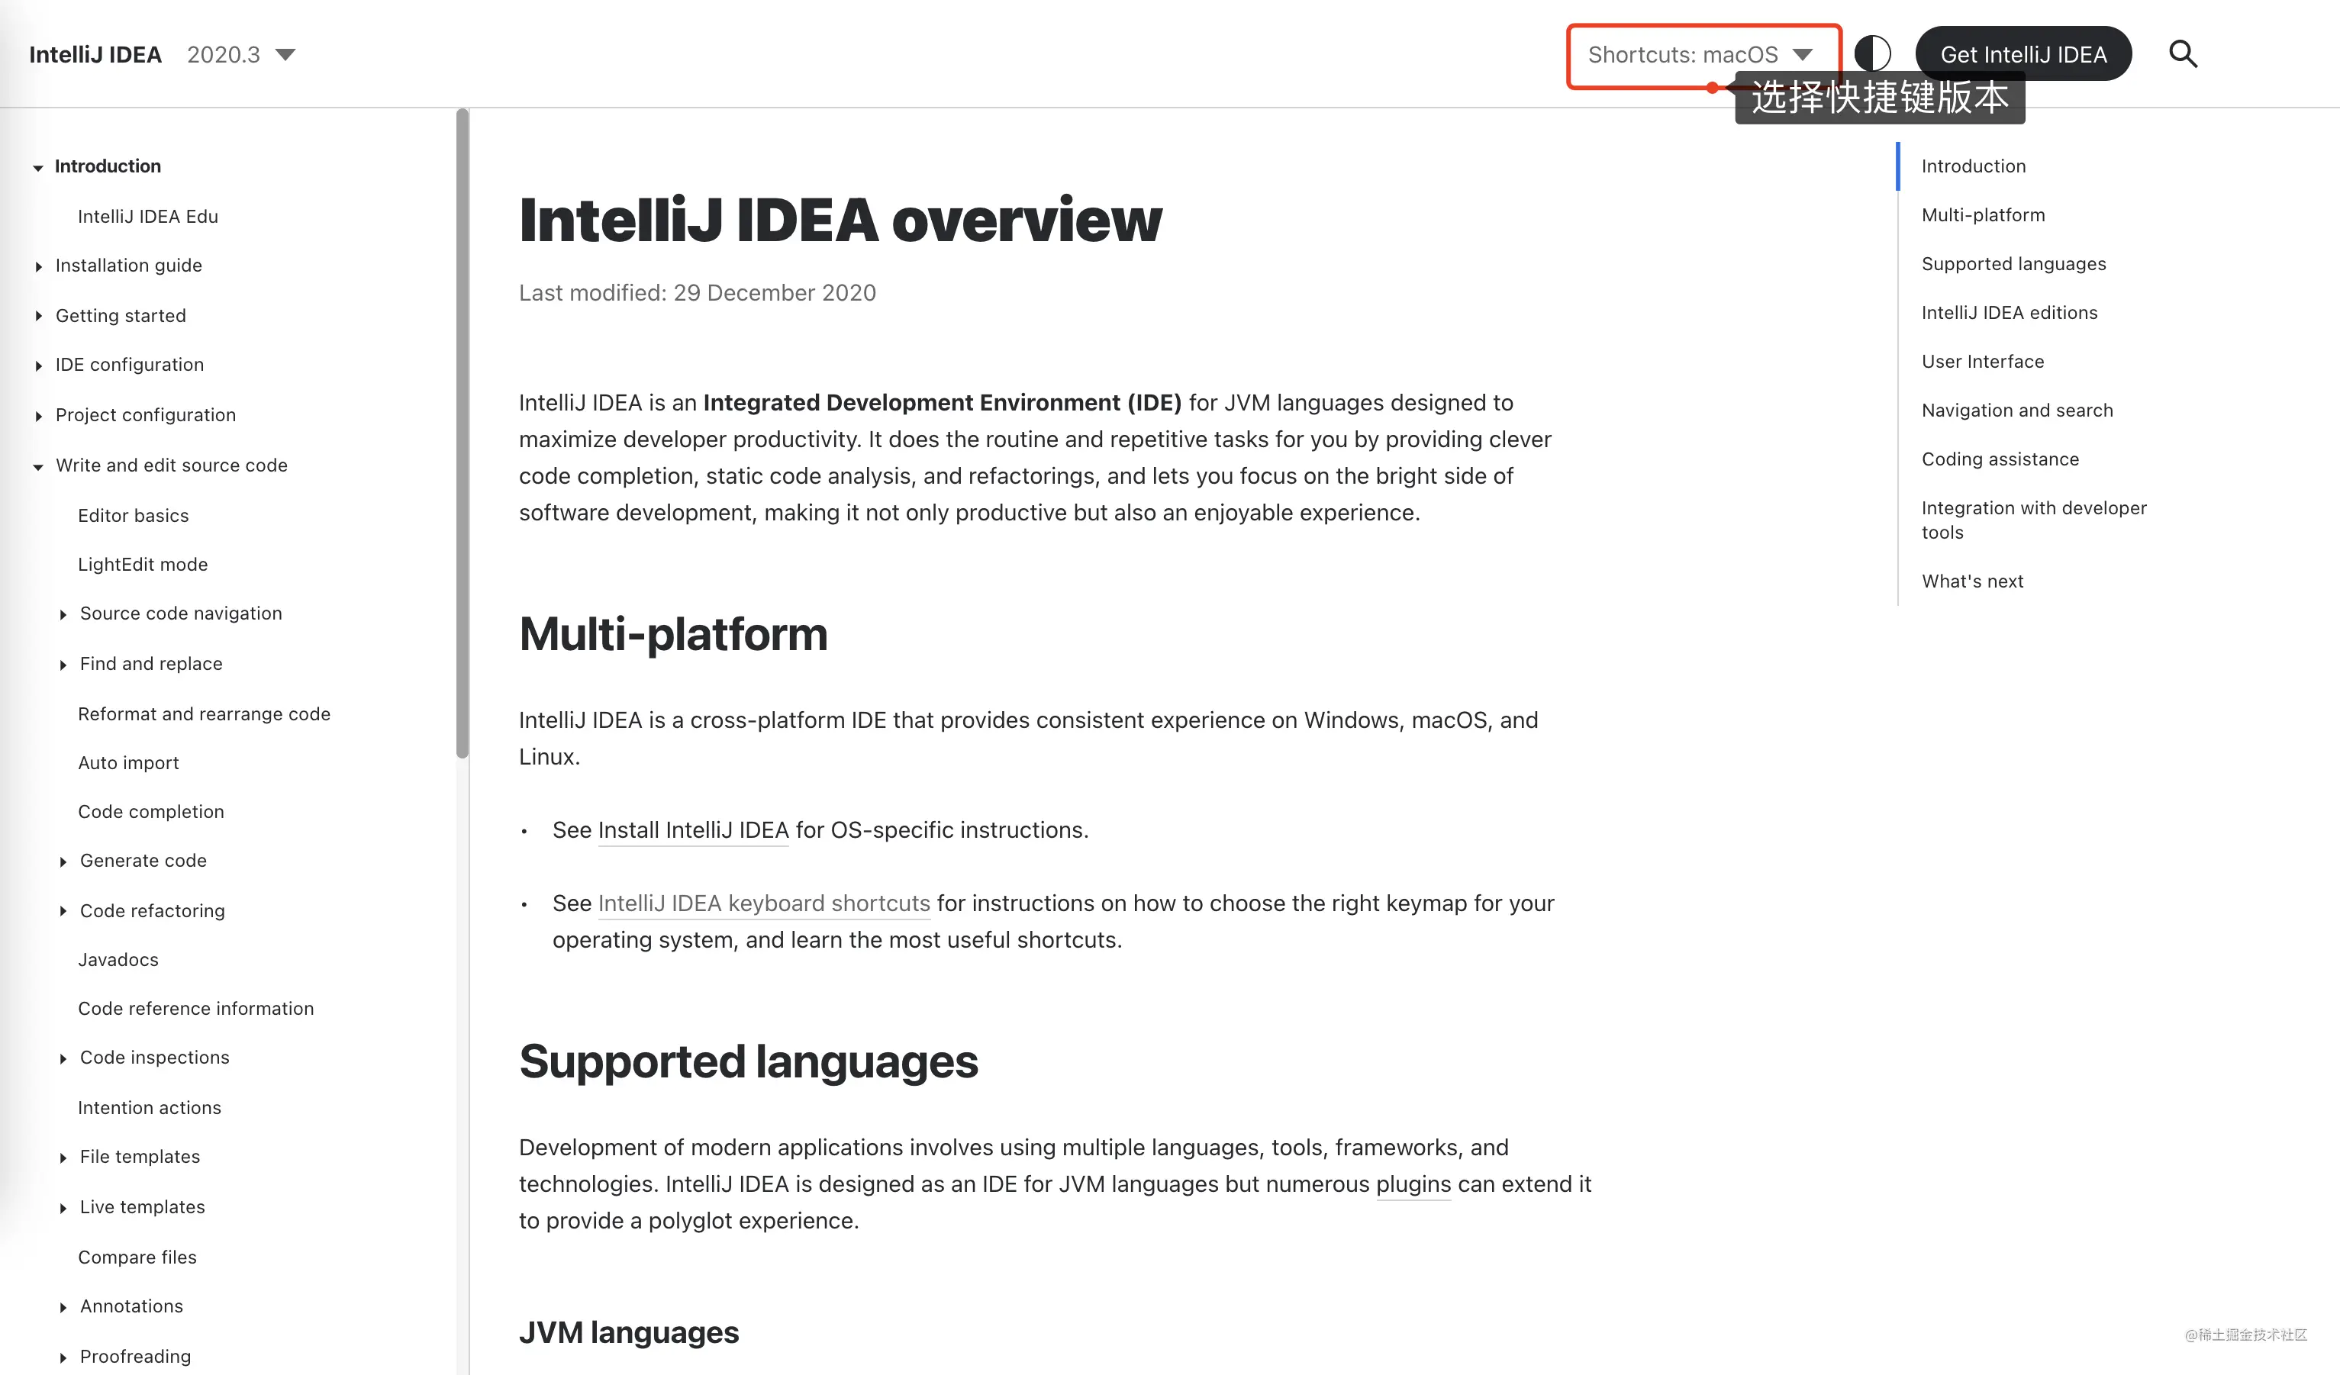Viewport: 2340px width, 1375px height.
Task: Expand the Generate code arrow
Action: pyautogui.click(x=63, y=861)
